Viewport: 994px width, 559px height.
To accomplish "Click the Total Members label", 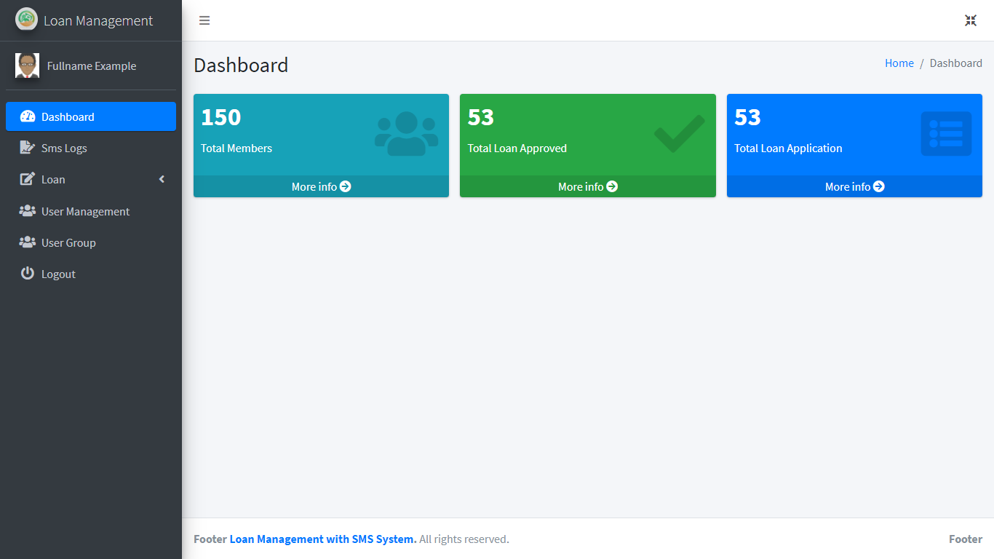I will (236, 148).
